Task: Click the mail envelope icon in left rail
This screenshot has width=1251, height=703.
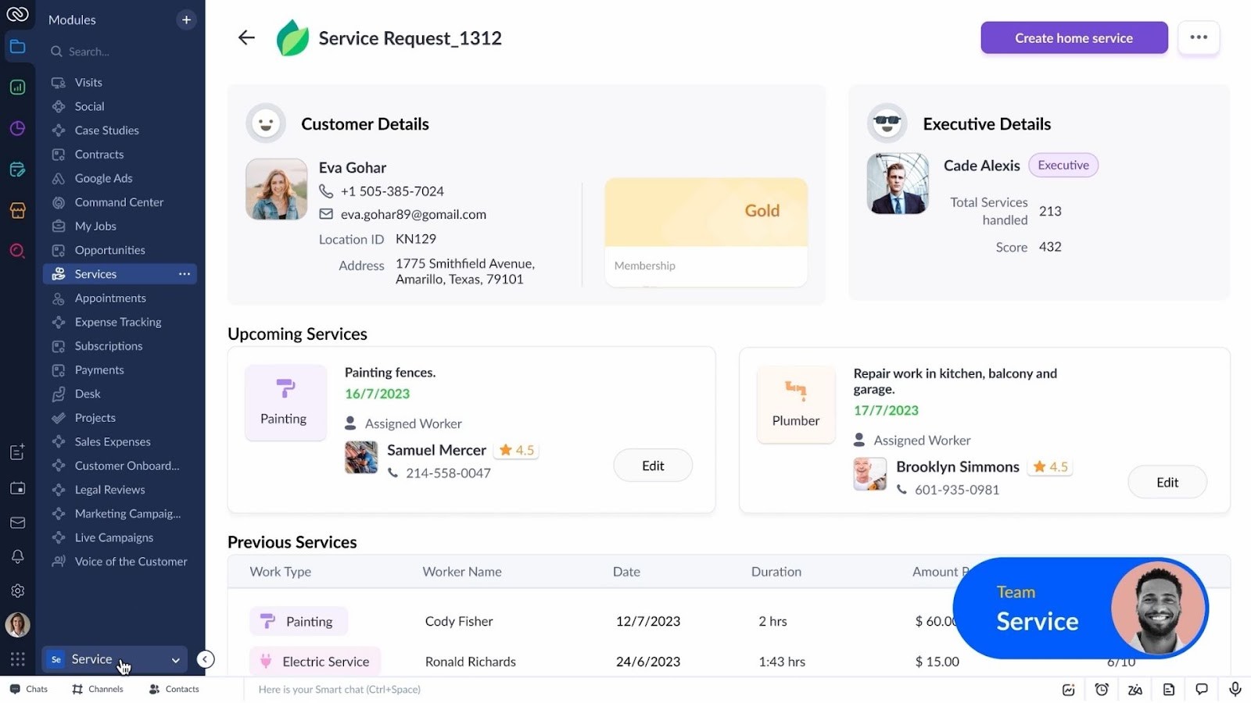Action: pyautogui.click(x=17, y=523)
